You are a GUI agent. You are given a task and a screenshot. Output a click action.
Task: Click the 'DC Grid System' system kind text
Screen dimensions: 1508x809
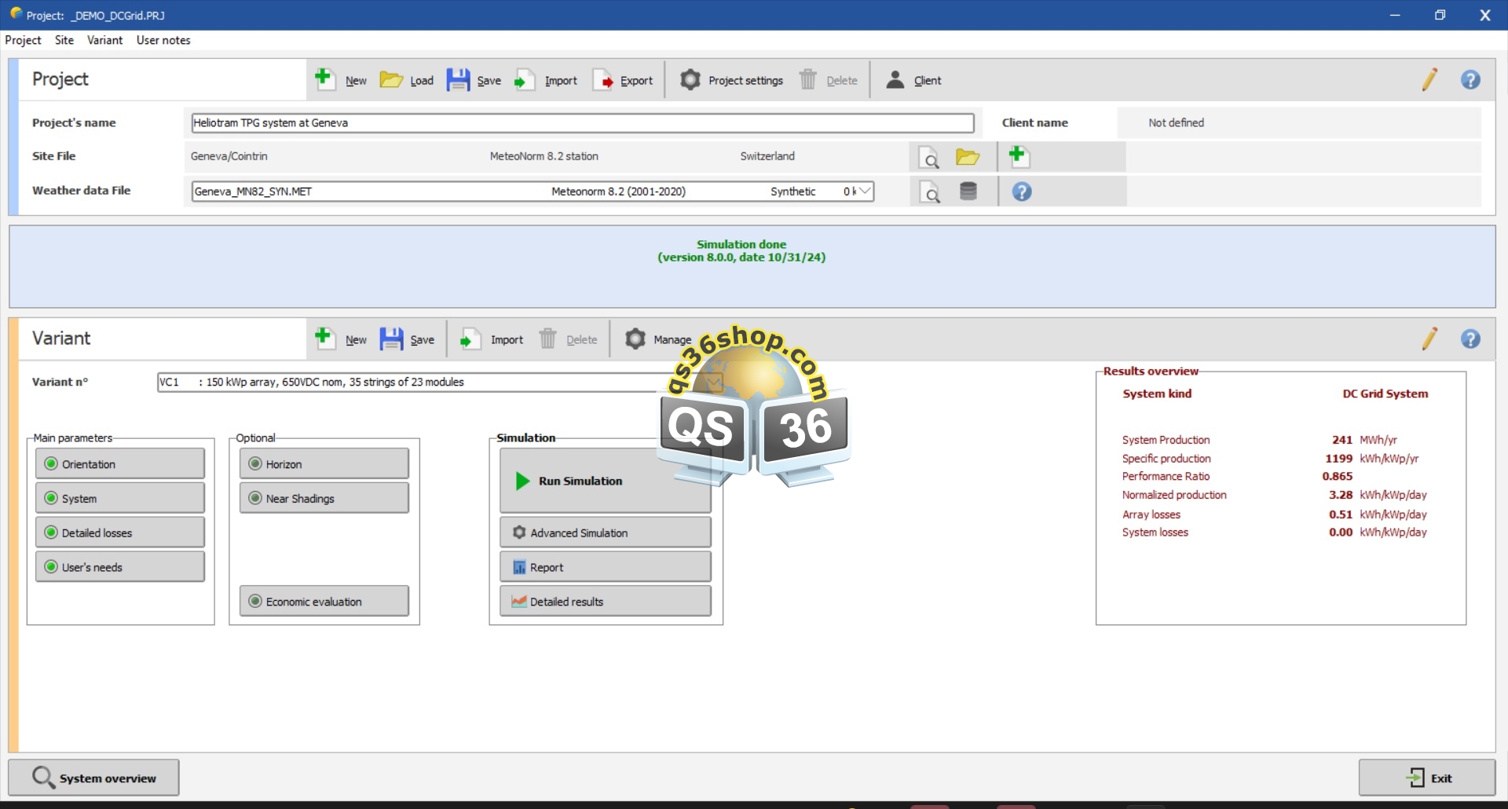click(x=1385, y=394)
